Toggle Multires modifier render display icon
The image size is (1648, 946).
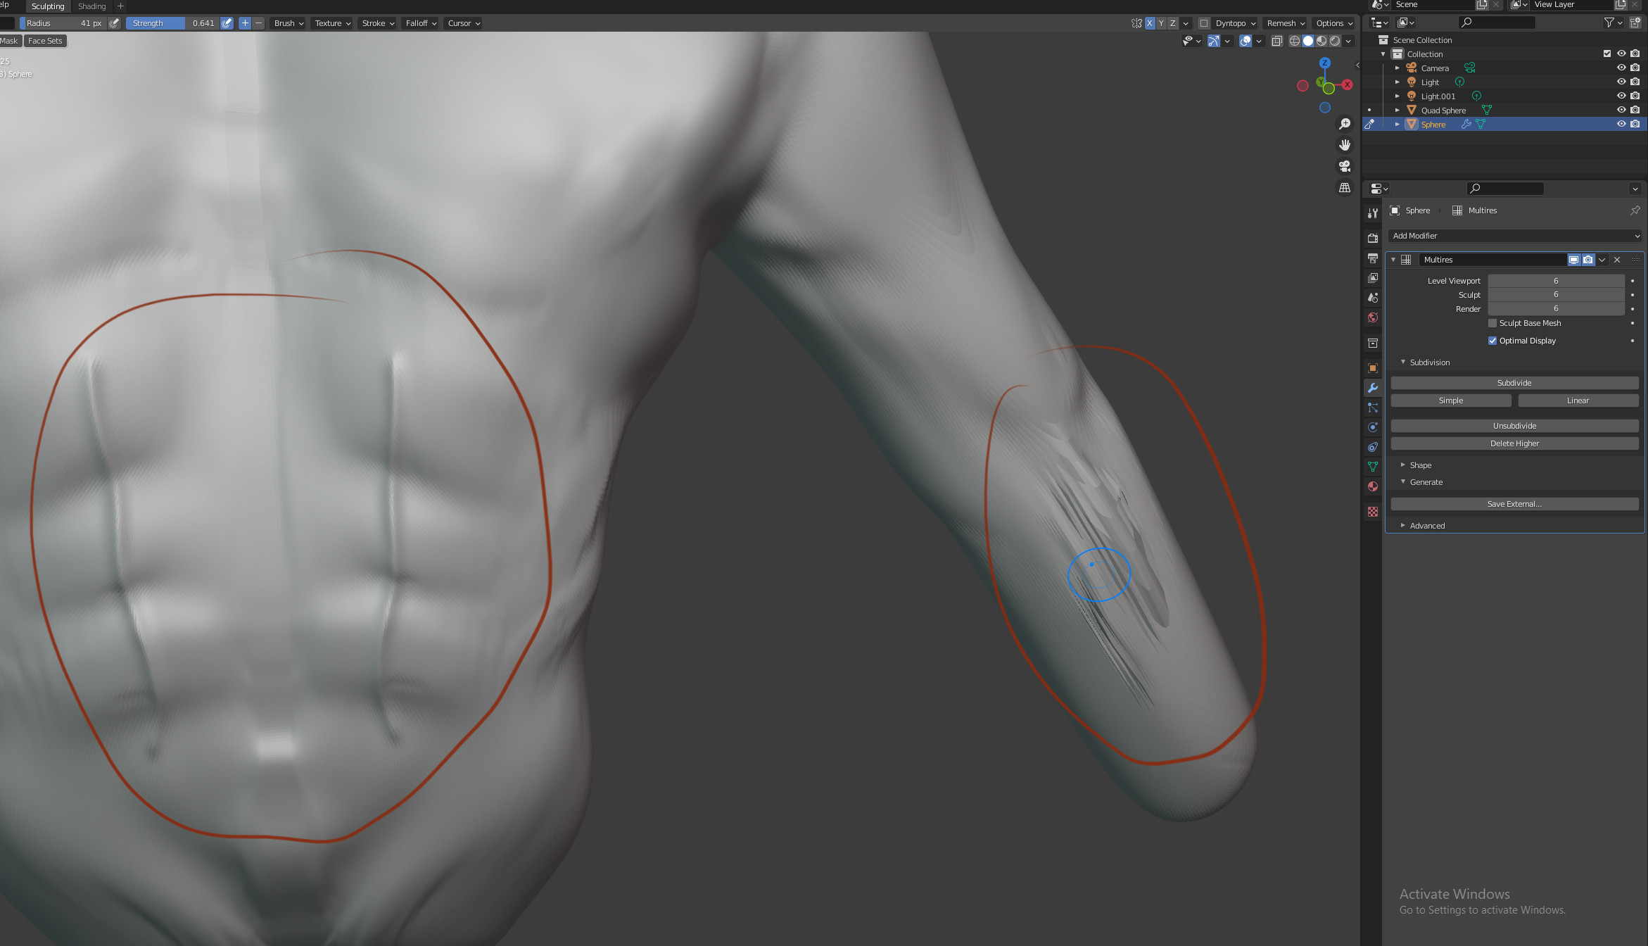[1588, 260]
